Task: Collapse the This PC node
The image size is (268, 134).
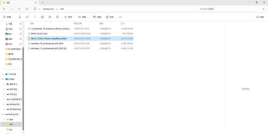Action: tap(3, 79)
